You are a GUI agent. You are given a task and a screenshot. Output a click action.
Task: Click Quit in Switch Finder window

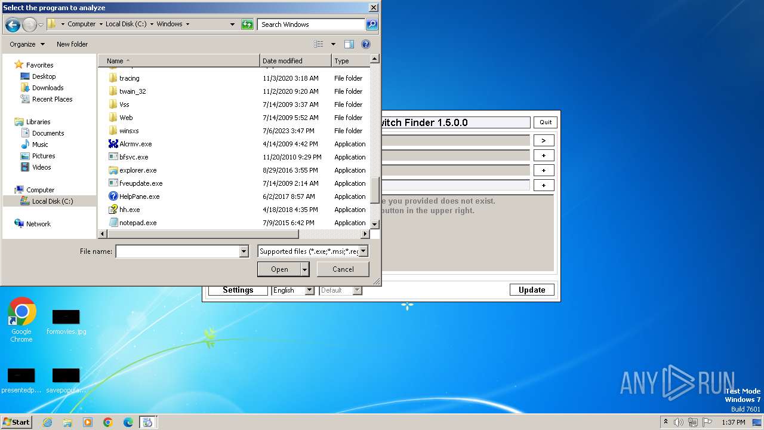(x=546, y=122)
